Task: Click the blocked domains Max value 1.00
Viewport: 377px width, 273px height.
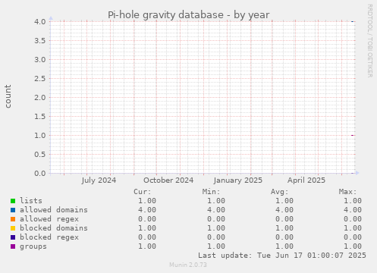Action: click(353, 228)
